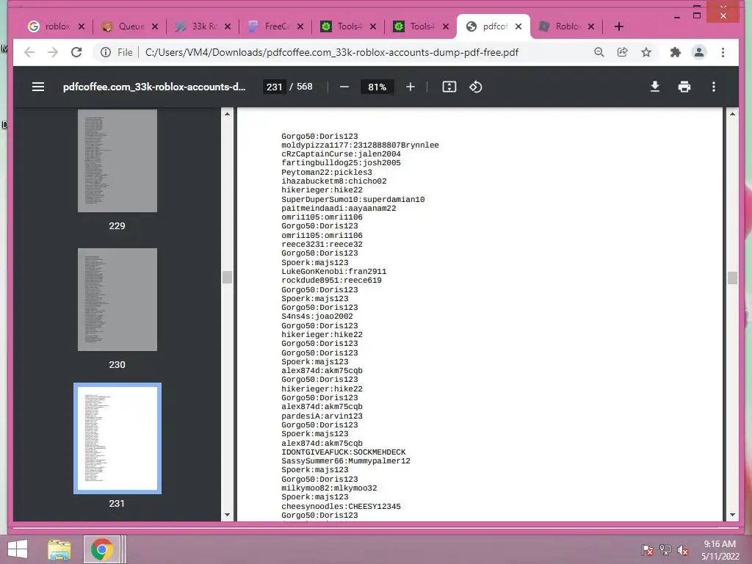Click text line 'S4ns4s:joao2002'

[317, 317]
